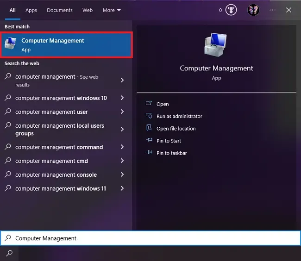Screen dimensions: 301x261
Task: Click search icon beside 'computer management user'
Action: point(8,112)
